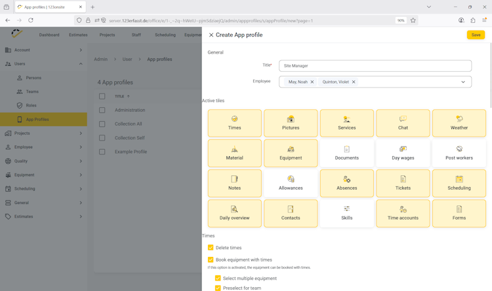
Task: Expand the Quality sidebar section
Action: tap(43, 161)
